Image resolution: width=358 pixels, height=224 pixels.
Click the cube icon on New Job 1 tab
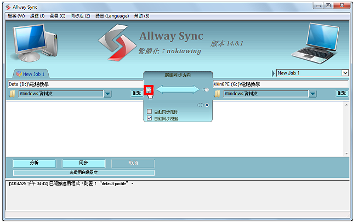(x=19, y=74)
